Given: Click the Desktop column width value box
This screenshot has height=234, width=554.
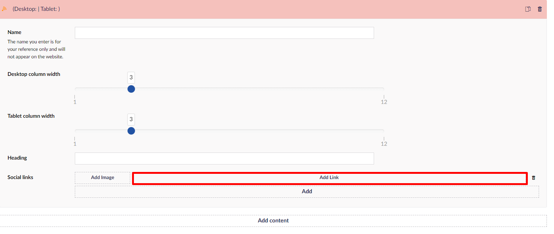Looking at the screenshot, I should [131, 78].
